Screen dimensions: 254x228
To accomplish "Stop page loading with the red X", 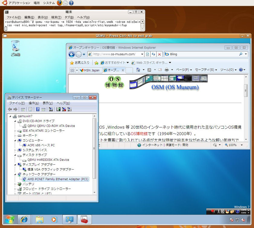I will click(x=159, y=54).
